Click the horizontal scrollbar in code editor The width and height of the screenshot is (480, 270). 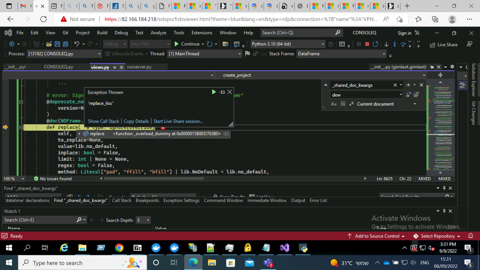(154, 178)
